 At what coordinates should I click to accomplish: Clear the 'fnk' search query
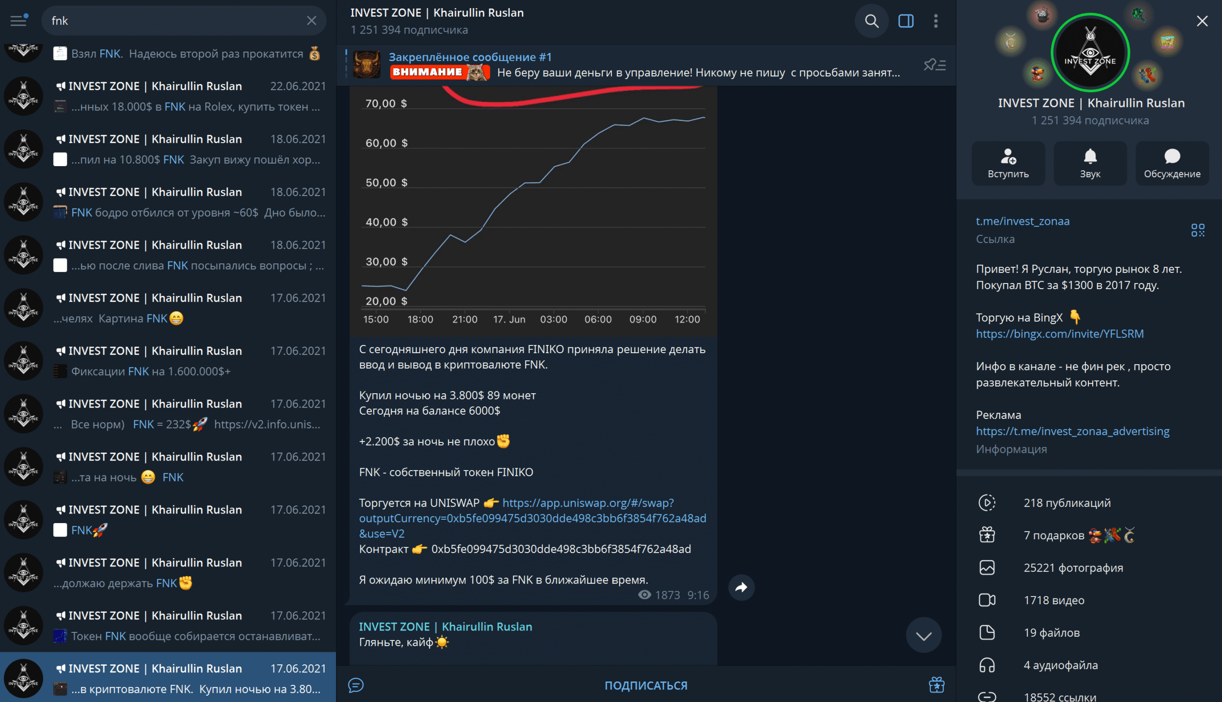coord(312,21)
